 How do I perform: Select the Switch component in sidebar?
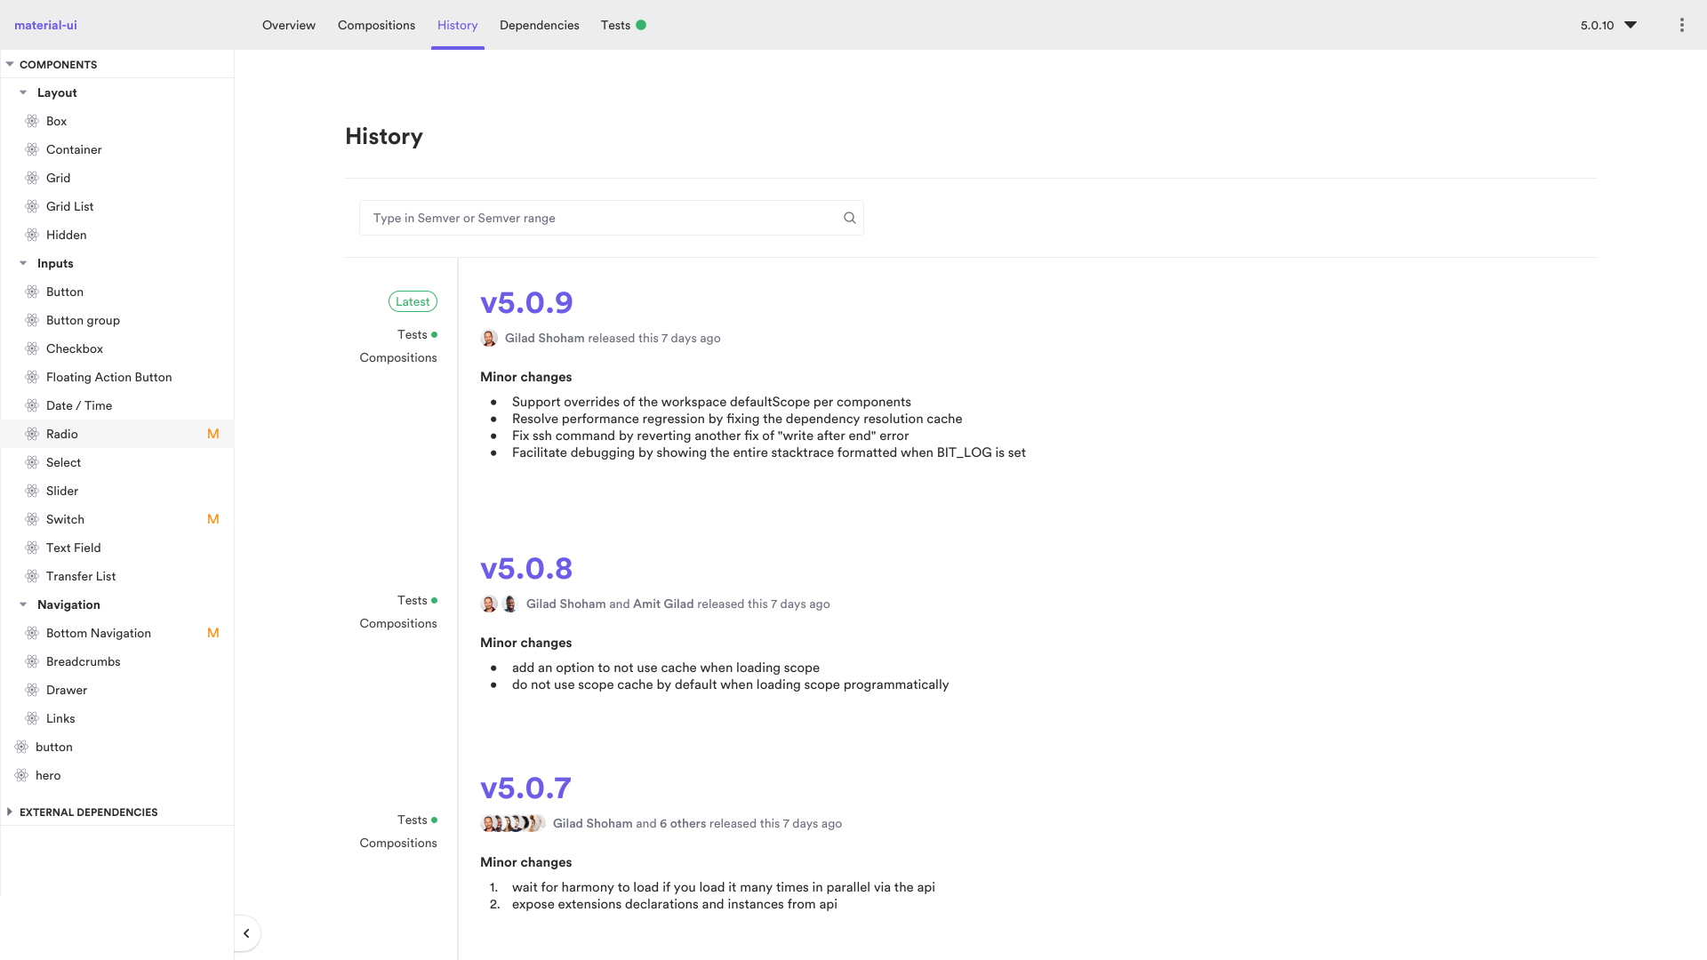(x=66, y=519)
